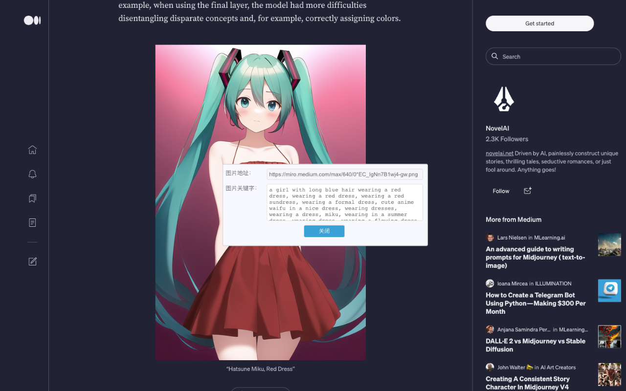Click the John Walter author name
Image resolution: width=626 pixels, height=391 pixels.
(x=511, y=368)
